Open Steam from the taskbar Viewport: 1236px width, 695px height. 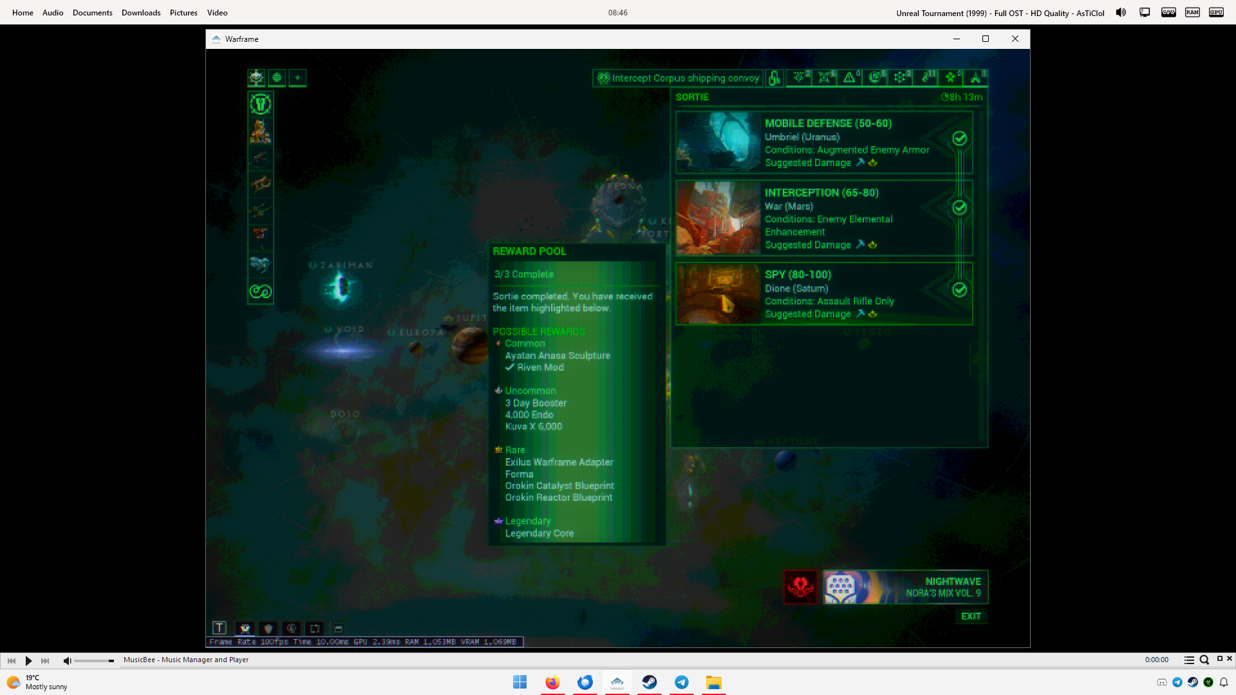coord(649,682)
